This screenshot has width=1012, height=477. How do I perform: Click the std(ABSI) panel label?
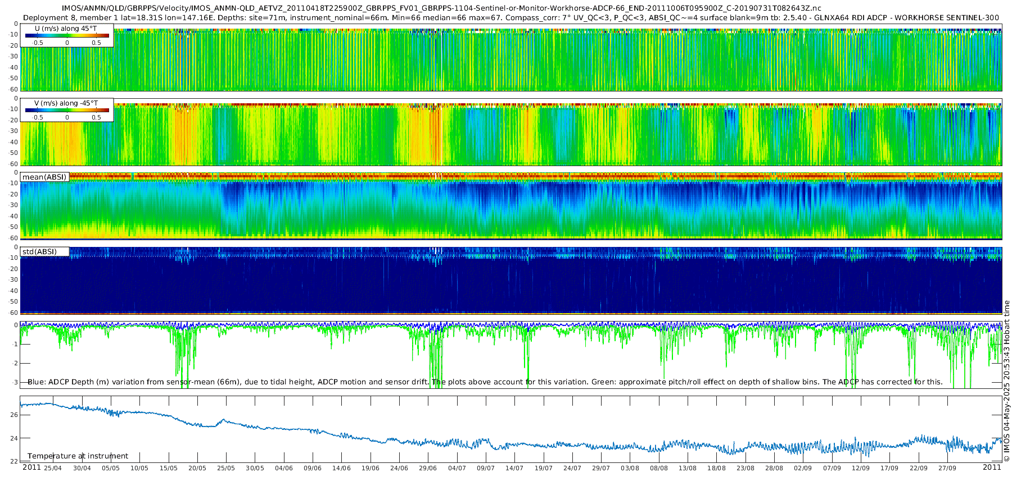[x=39, y=252]
